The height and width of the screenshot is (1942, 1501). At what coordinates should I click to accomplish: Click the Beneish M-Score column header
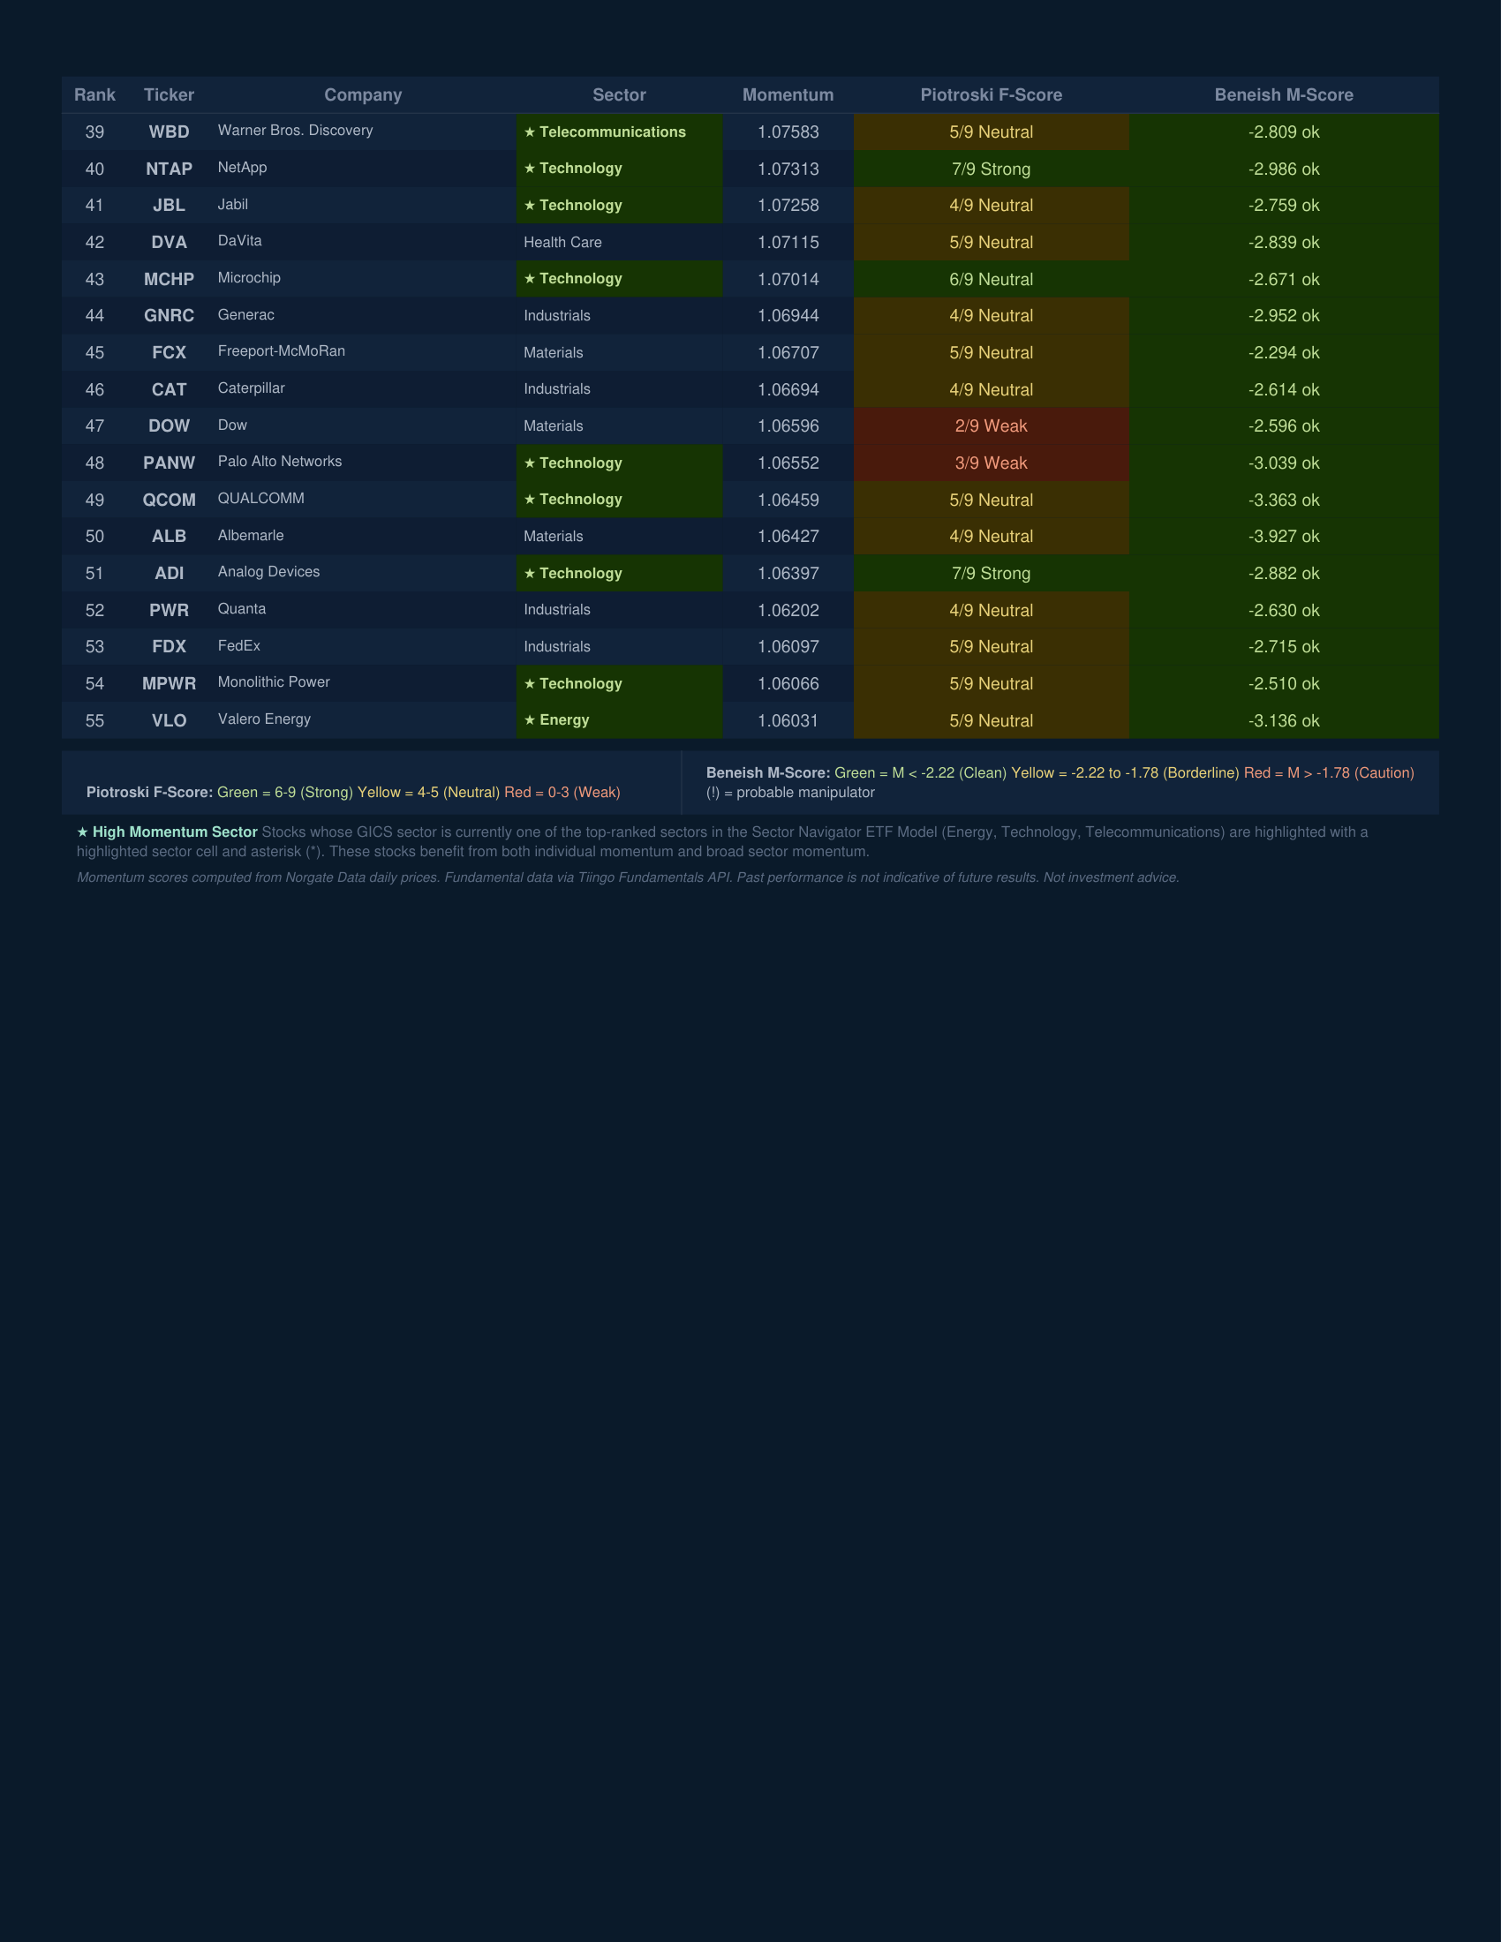tap(1284, 95)
